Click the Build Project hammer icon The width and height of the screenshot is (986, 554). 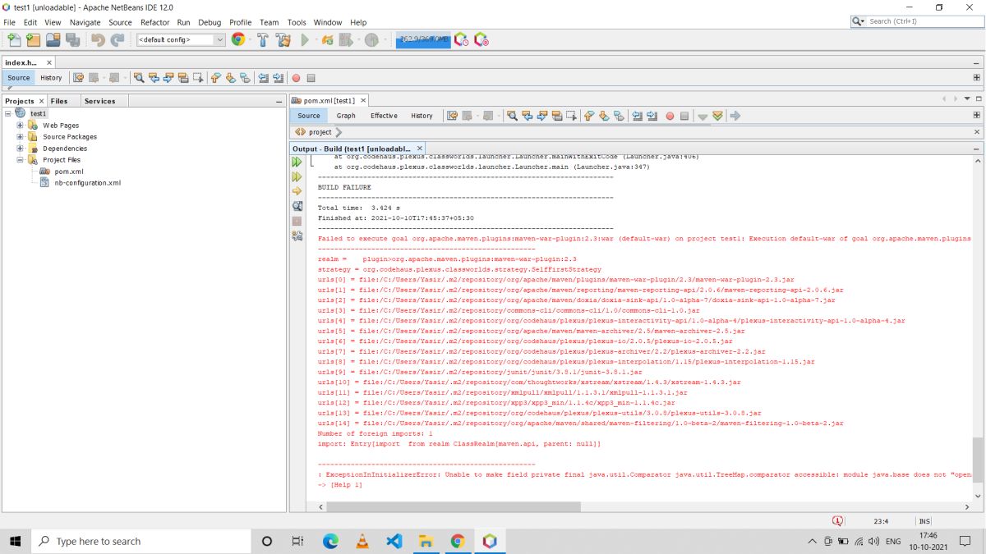pos(263,39)
